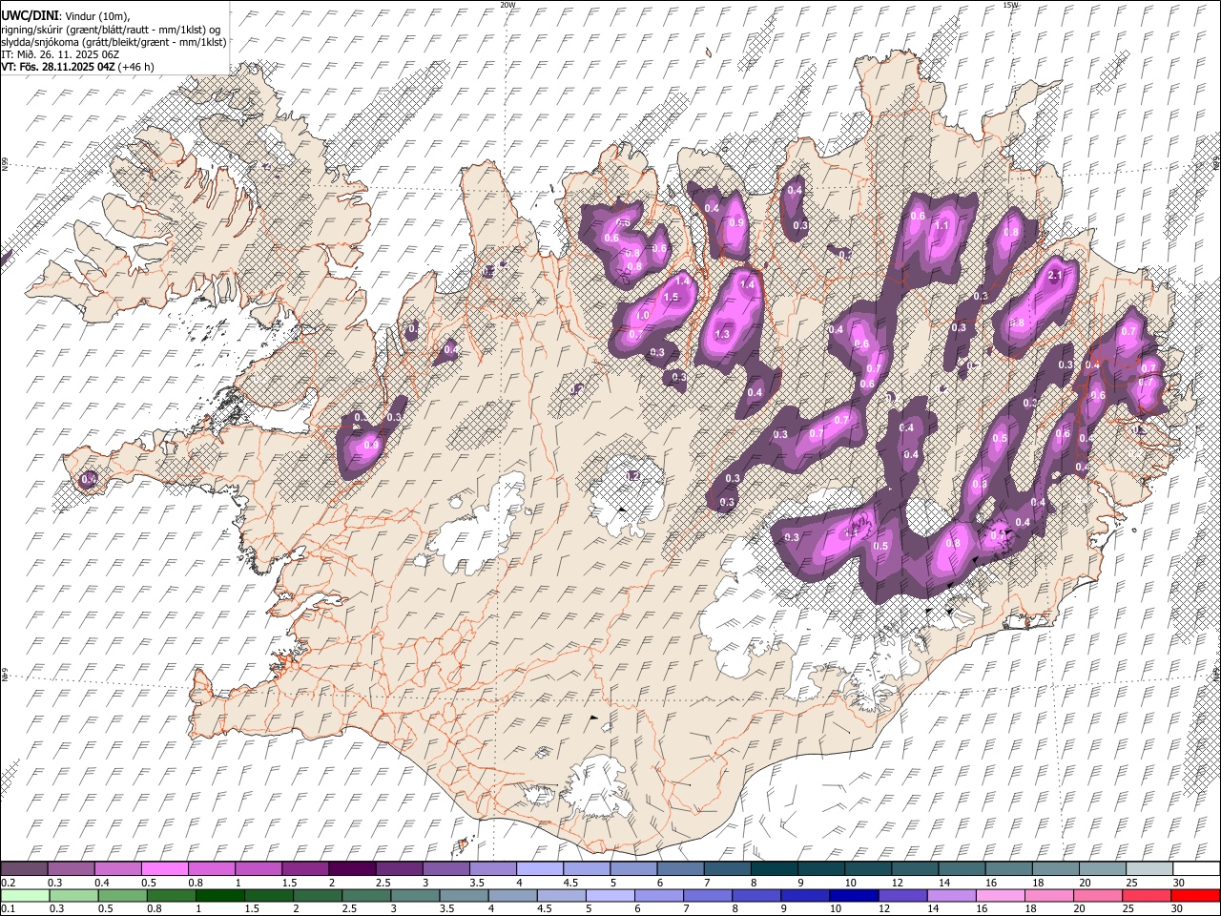
Task: Click the 6–7 slate blue top-row swatch
Action: pyautogui.click(x=681, y=868)
